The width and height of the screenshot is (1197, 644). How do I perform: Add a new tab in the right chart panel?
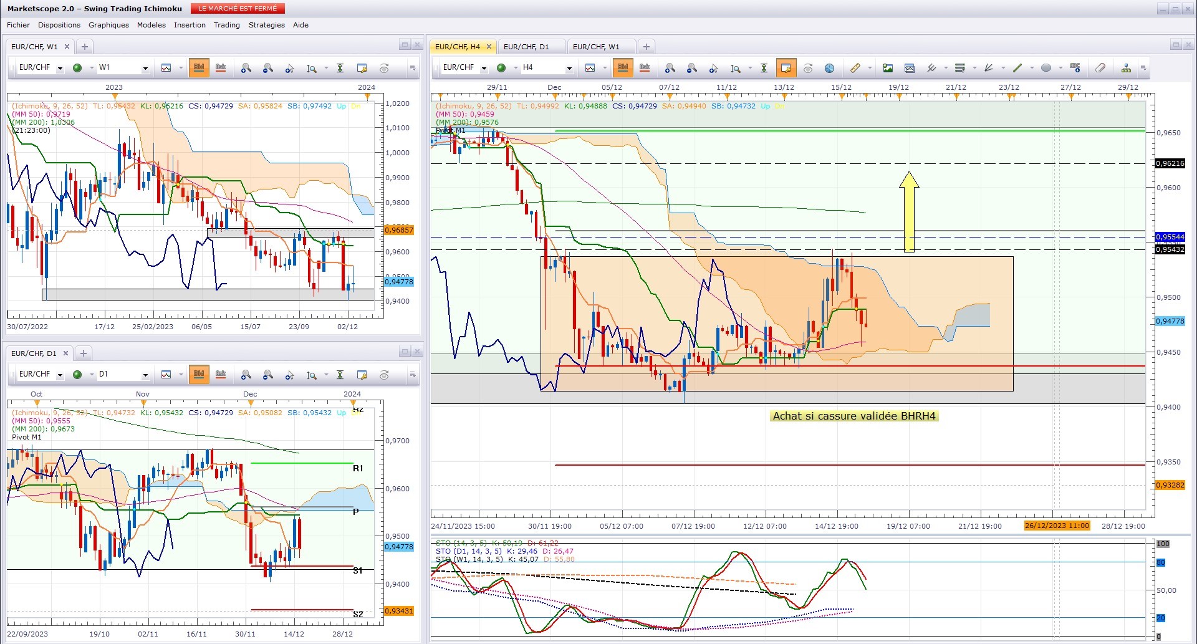[647, 47]
